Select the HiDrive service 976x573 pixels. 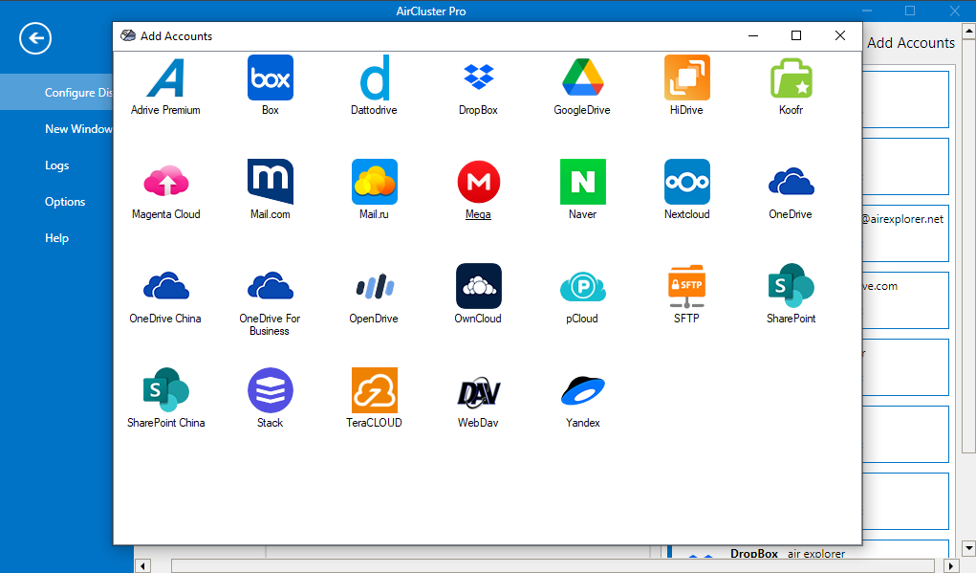click(686, 77)
